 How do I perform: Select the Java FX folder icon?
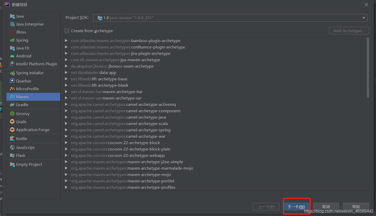pyautogui.click(x=12, y=48)
